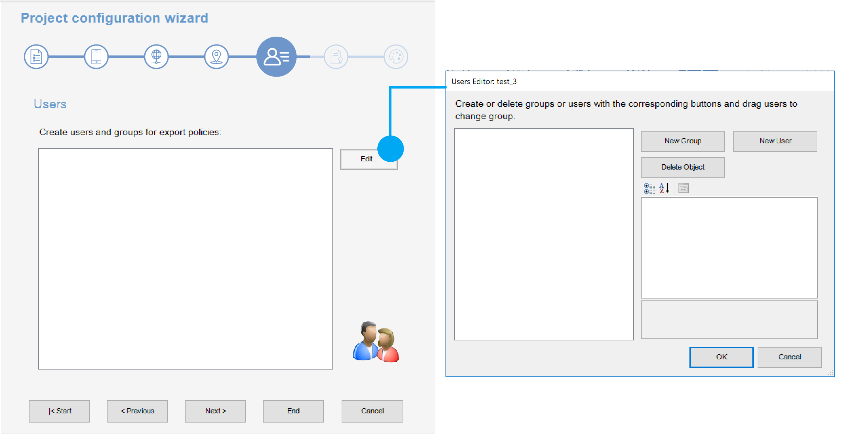Create a New Group in Users Editor
The height and width of the screenshot is (434, 855).
(683, 141)
